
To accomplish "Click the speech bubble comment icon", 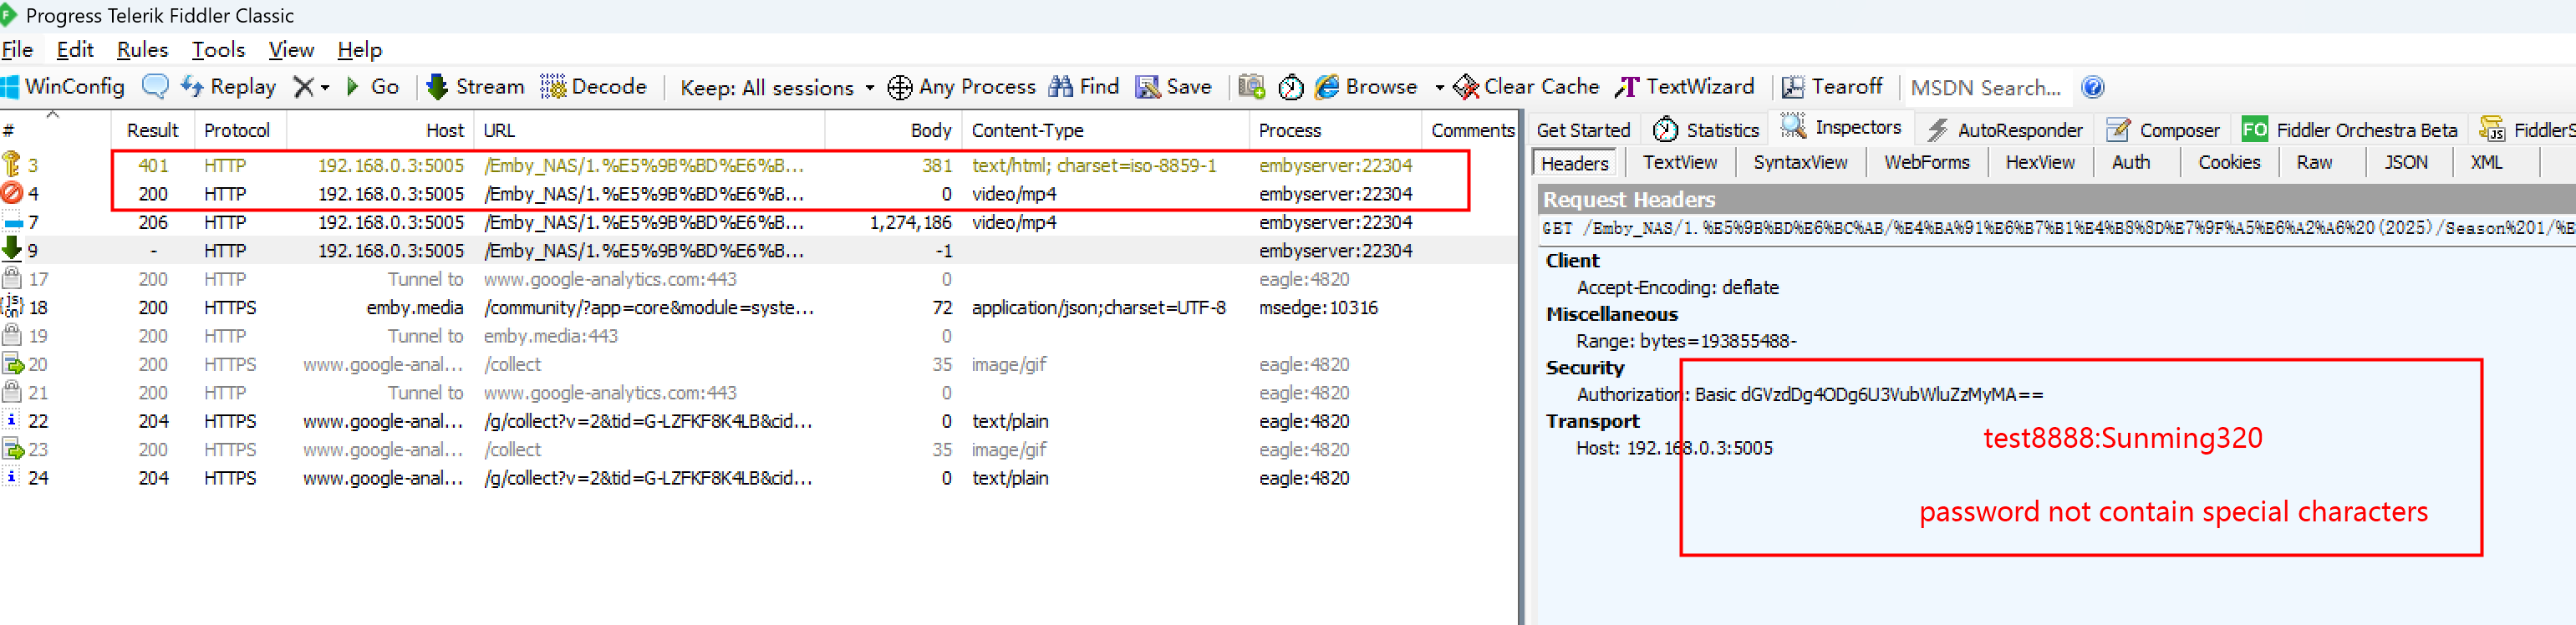I will point(155,87).
